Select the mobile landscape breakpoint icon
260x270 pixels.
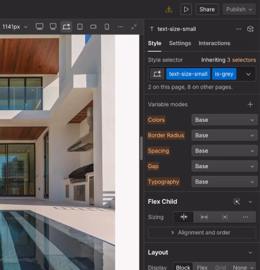click(x=93, y=27)
